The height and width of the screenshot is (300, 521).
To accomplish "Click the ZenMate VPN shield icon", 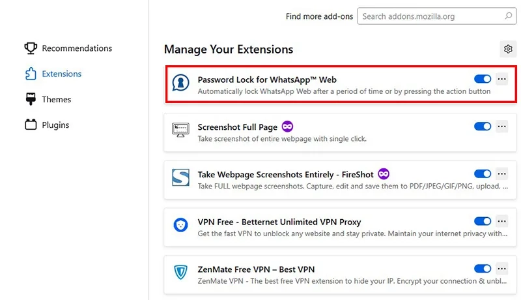I will click(x=180, y=272).
